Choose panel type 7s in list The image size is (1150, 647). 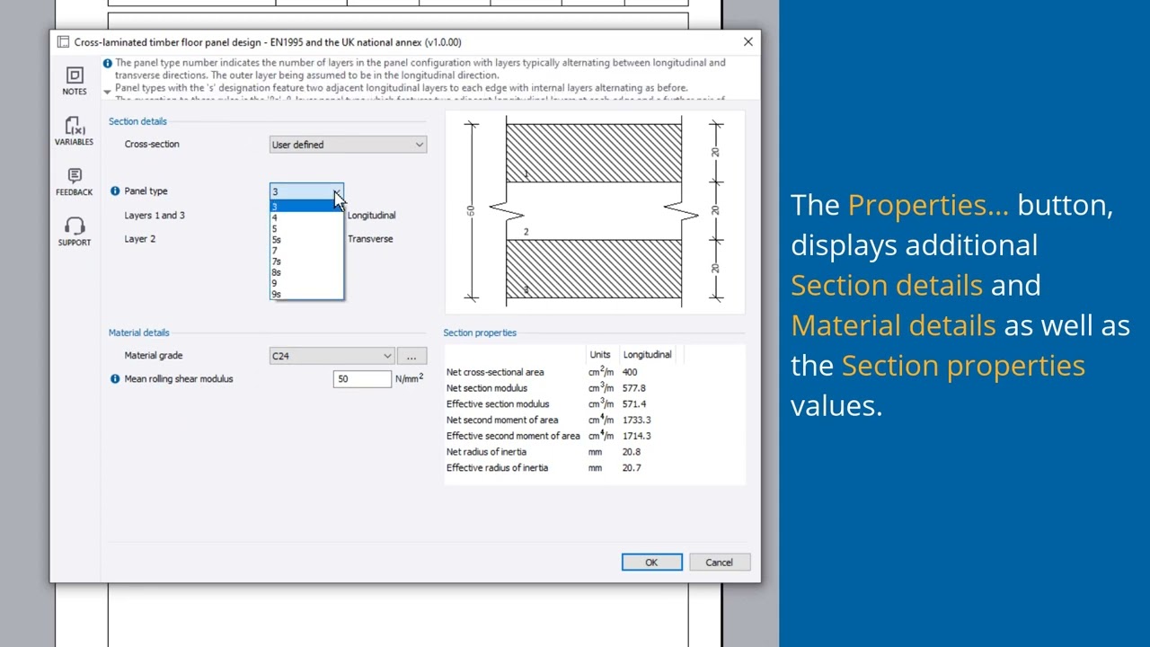pyautogui.click(x=305, y=261)
